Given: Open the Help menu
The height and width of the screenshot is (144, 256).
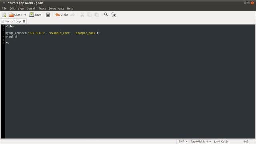Looking at the screenshot, I should tap(70, 8).
